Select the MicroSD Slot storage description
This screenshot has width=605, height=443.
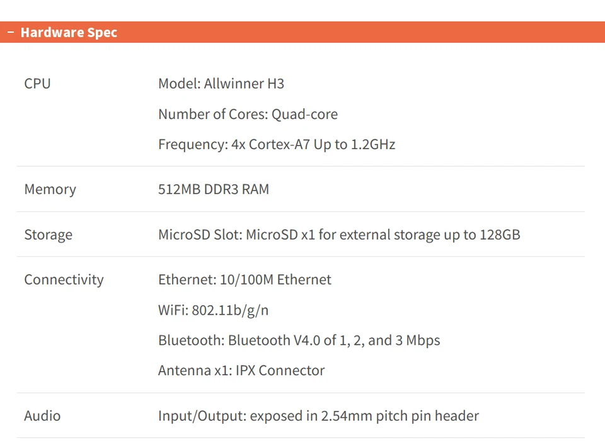click(x=339, y=235)
